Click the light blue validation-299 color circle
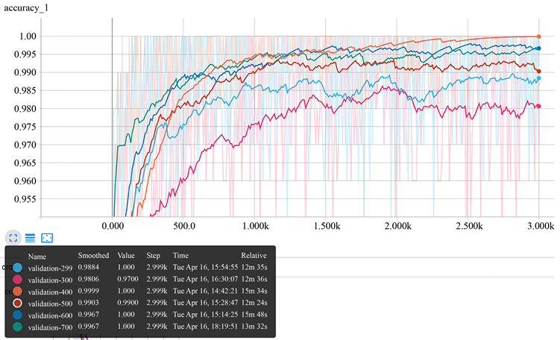Image resolution: width=560 pixels, height=340 pixels. [18, 266]
